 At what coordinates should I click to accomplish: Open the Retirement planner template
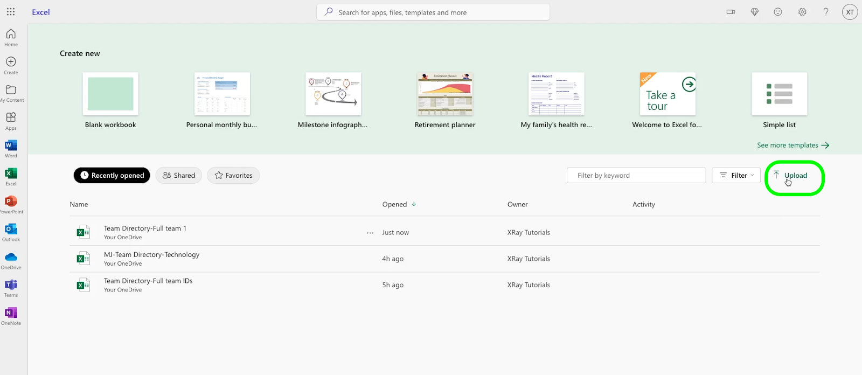pyautogui.click(x=445, y=101)
